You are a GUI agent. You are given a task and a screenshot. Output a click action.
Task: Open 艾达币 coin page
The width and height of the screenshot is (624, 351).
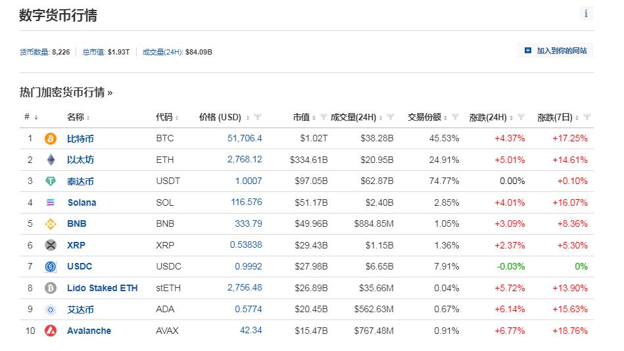80,310
